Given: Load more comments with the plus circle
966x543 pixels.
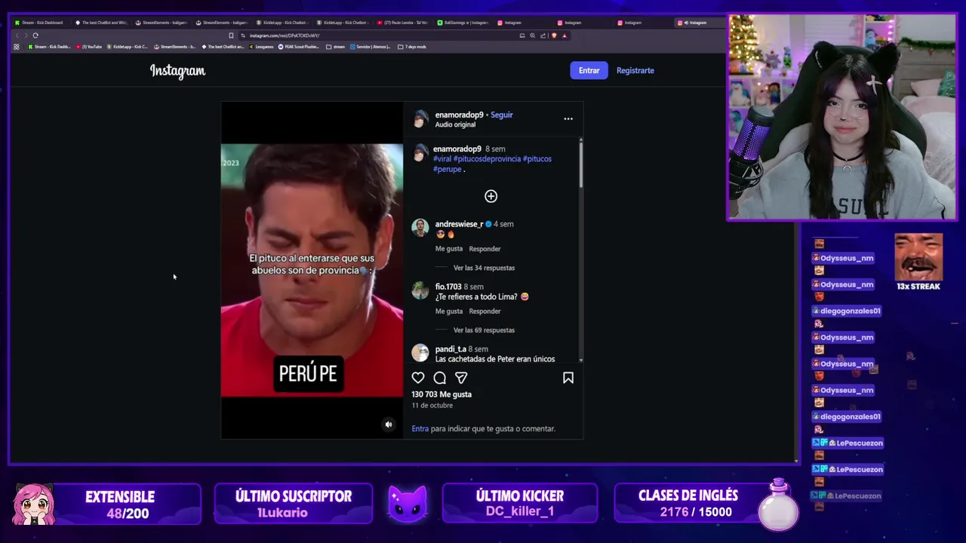Looking at the screenshot, I should click(x=491, y=196).
